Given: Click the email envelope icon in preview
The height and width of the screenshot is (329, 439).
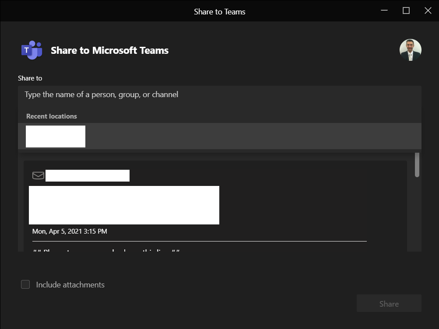Looking at the screenshot, I should click(x=39, y=175).
